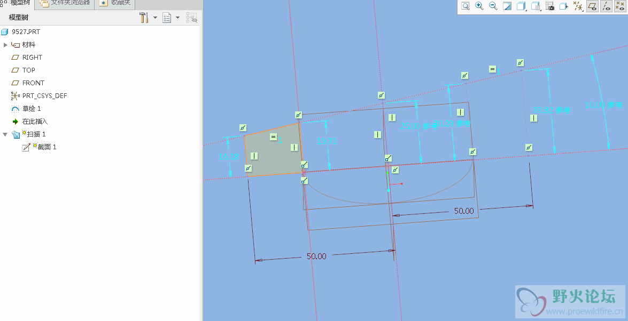Click the 10.00 参考 reference dimension
Viewport: 628px width, 321px height.
click(x=603, y=105)
